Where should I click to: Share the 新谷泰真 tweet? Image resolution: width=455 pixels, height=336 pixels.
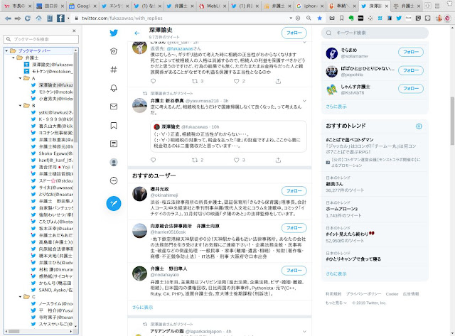tap(278, 160)
